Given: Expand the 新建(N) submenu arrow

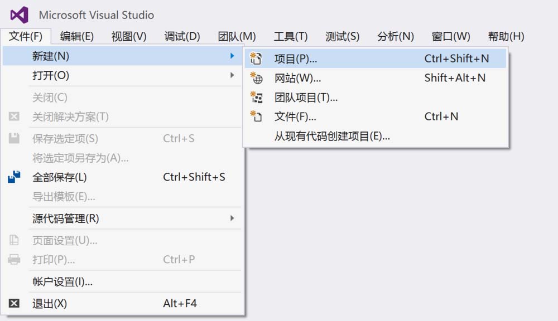Looking at the screenshot, I should tap(232, 56).
